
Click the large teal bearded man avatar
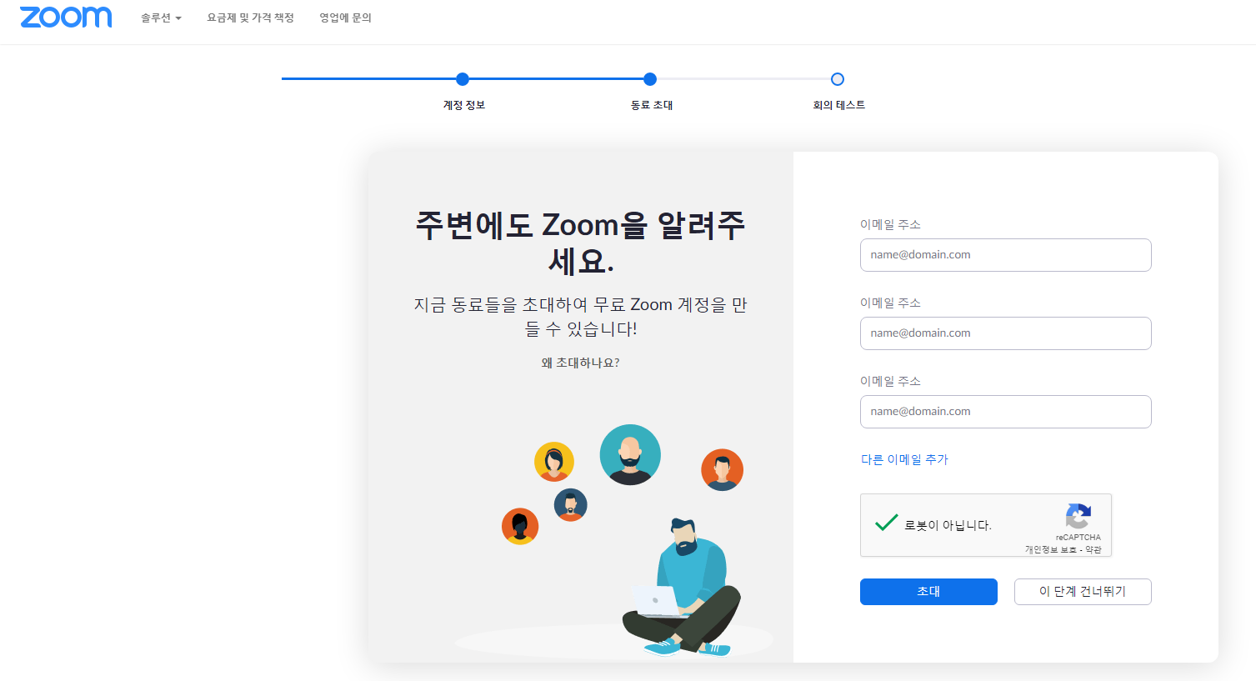(630, 455)
